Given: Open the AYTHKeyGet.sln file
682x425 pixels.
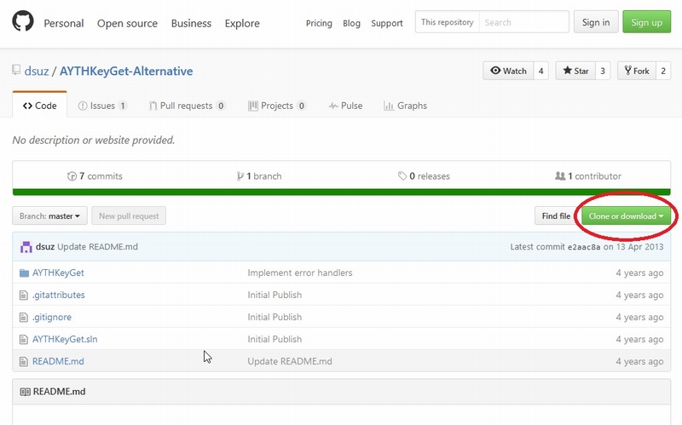Looking at the screenshot, I should (x=65, y=339).
